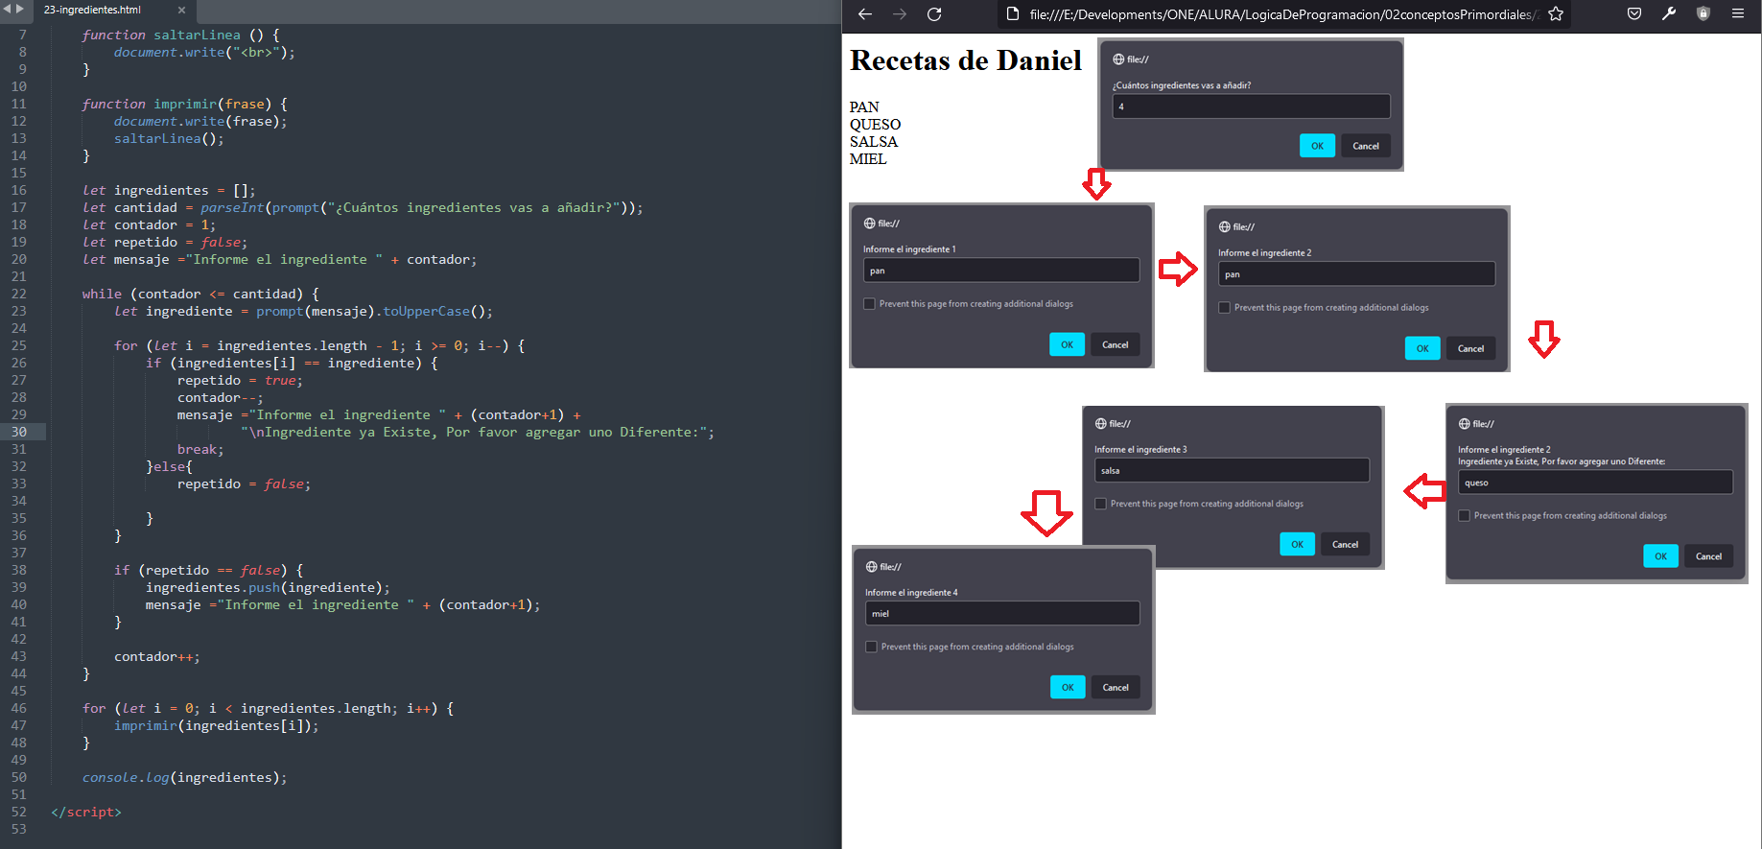Screen dimensions: 1762x849
Task: Click OK in the ingrediente 4 dialog
Action: tap(1068, 687)
